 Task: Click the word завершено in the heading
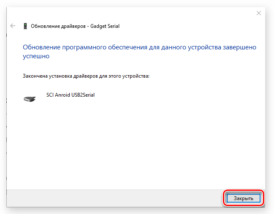239,47
